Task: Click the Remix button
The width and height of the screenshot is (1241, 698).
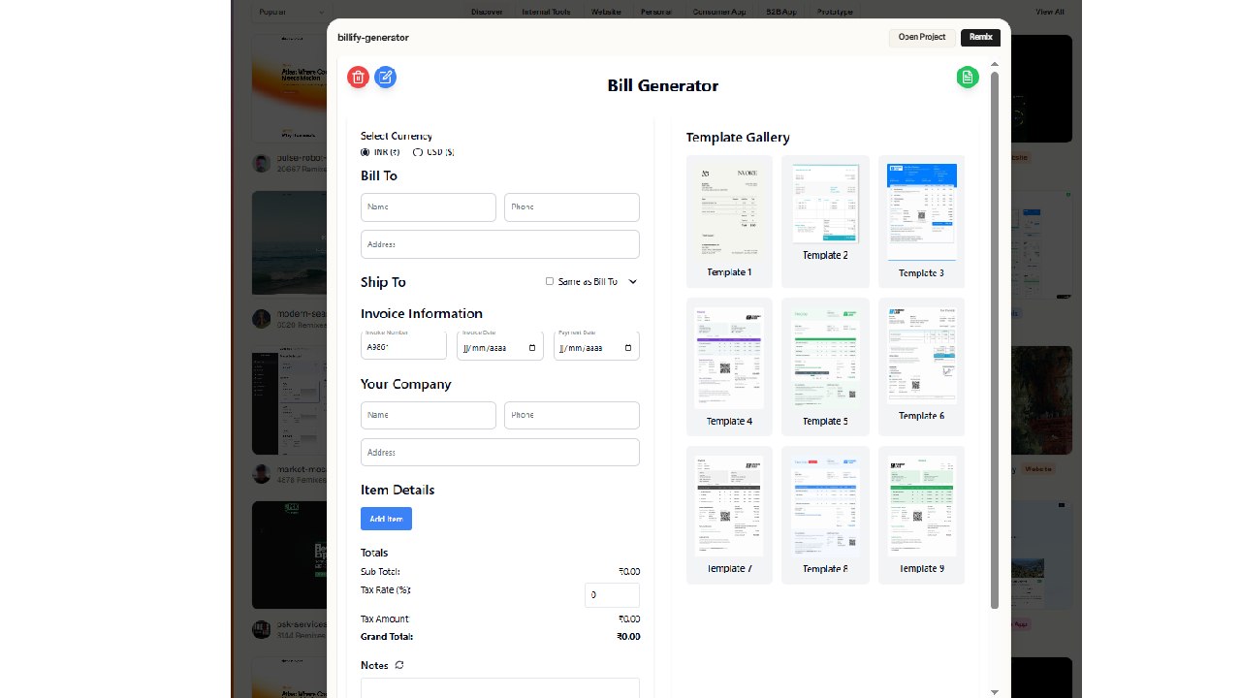Action: click(980, 38)
